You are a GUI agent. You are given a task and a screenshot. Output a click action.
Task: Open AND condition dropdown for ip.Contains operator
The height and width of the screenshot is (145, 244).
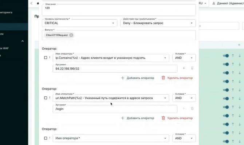coord(184,58)
